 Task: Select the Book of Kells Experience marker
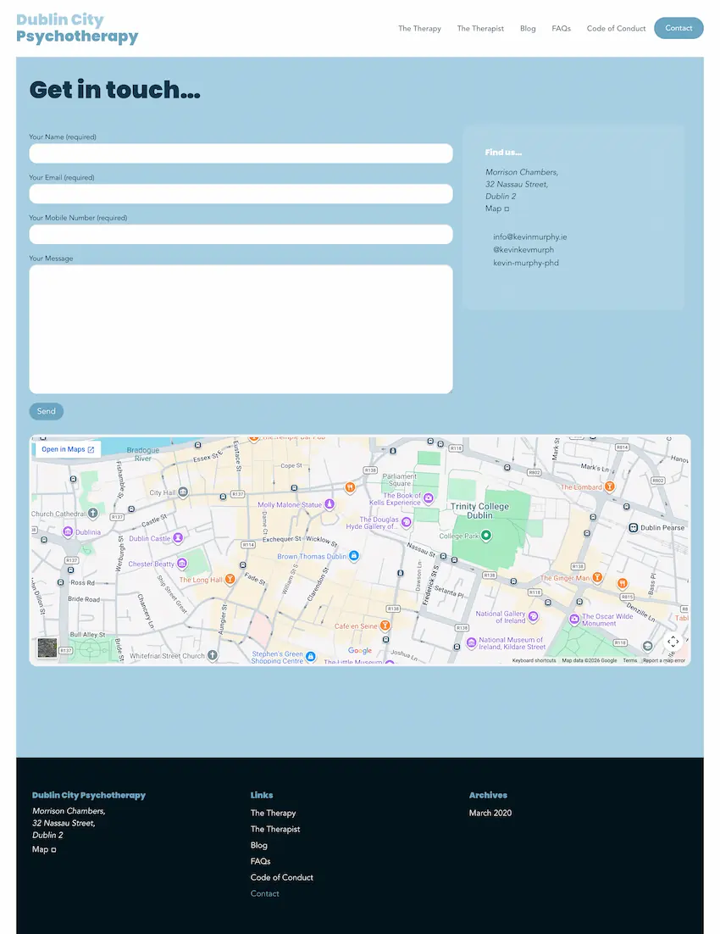(429, 498)
